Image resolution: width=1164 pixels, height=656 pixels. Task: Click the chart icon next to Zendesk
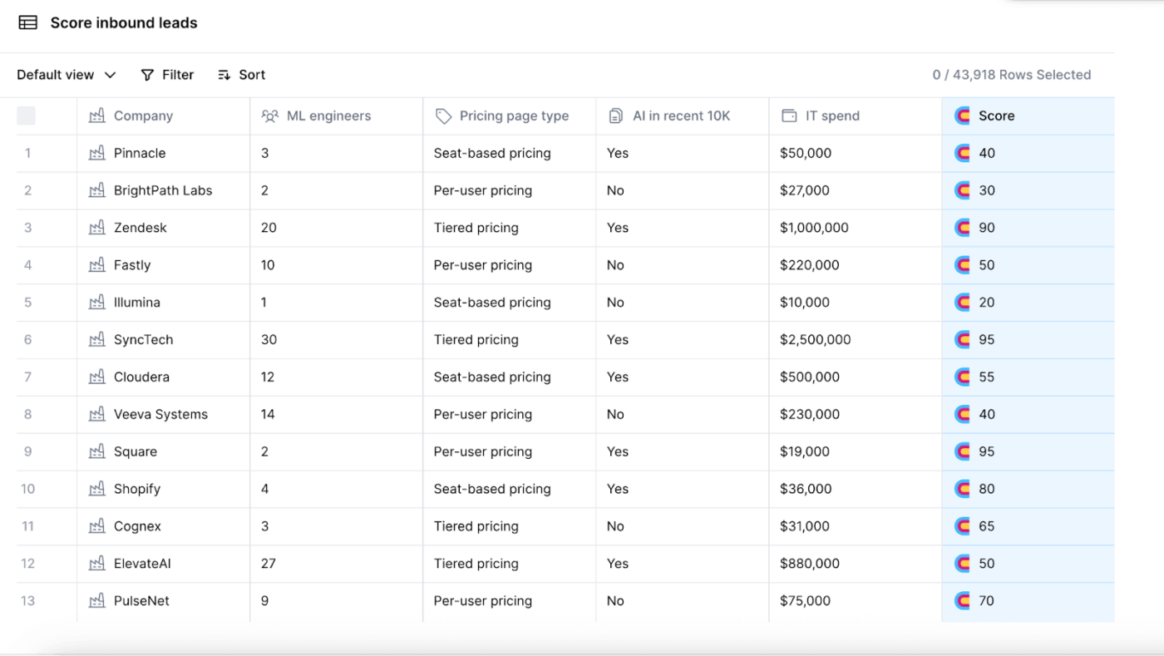click(97, 227)
